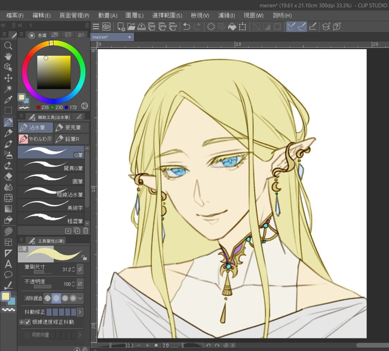
Task: Expand 抖動修正 stabilization arrow
Action: click(x=80, y=312)
